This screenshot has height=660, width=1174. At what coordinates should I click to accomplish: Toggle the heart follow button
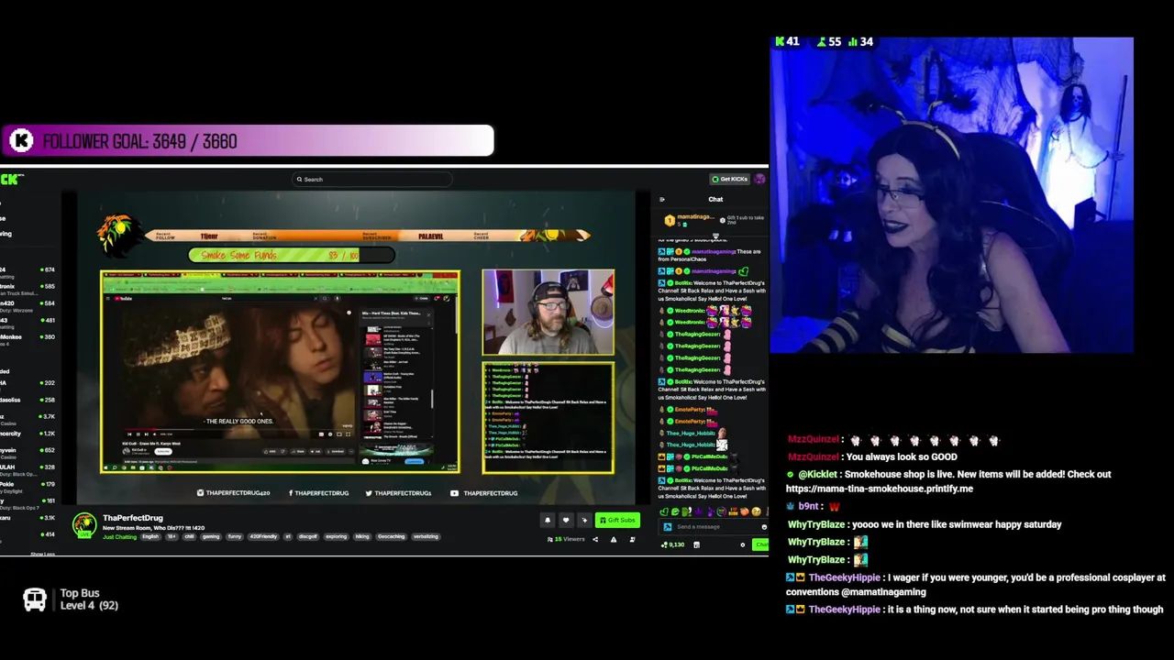566,520
